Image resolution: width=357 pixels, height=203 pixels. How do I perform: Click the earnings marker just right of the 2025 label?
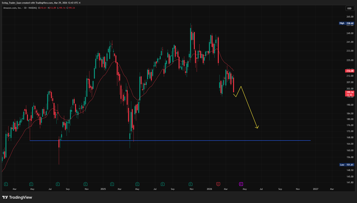112,184
